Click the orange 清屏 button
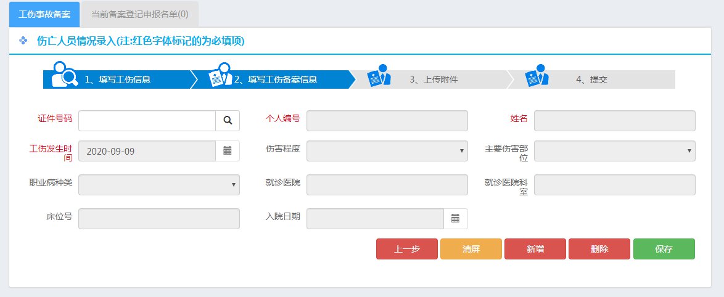This screenshot has width=724, height=297. point(471,249)
